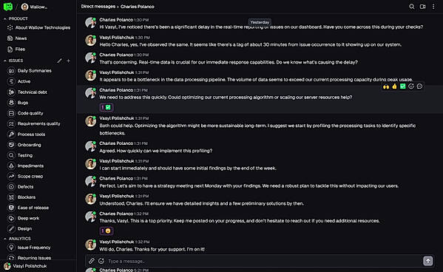Screen dimensions: 443x272
Task: Open the three-dot more options menu
Action: click(x=433, y=7)
